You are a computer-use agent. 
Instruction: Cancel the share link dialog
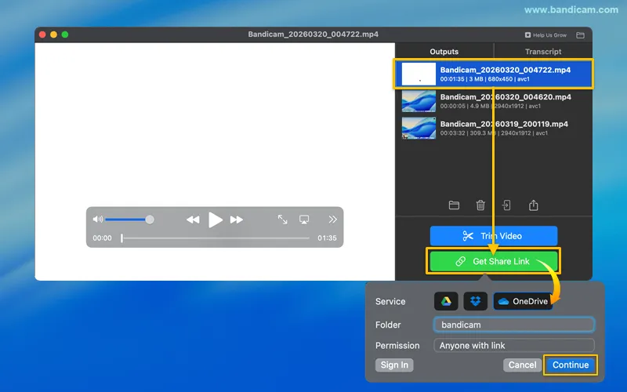tap(522, 365)
